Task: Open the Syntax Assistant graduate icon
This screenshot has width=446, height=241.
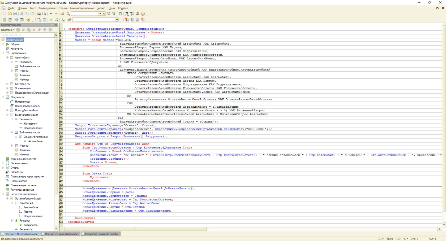Action: (127, 14)
